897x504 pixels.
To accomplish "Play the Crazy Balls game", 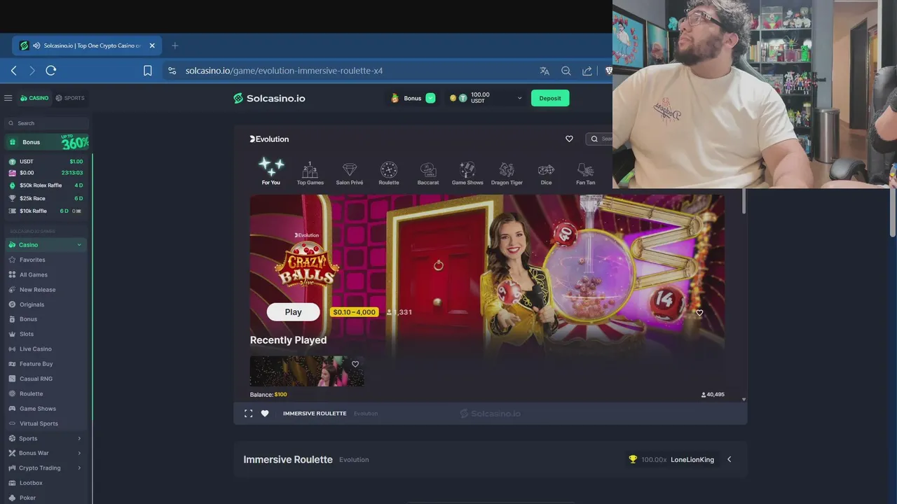I will click(293, 312).
